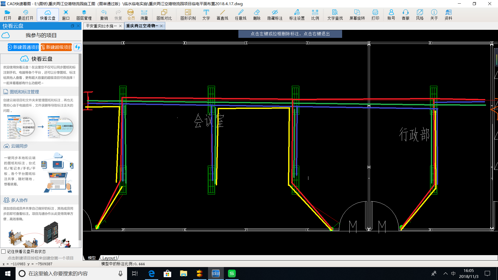
Task: Click the 我参与的项目 header
Action: click(41, 35)
